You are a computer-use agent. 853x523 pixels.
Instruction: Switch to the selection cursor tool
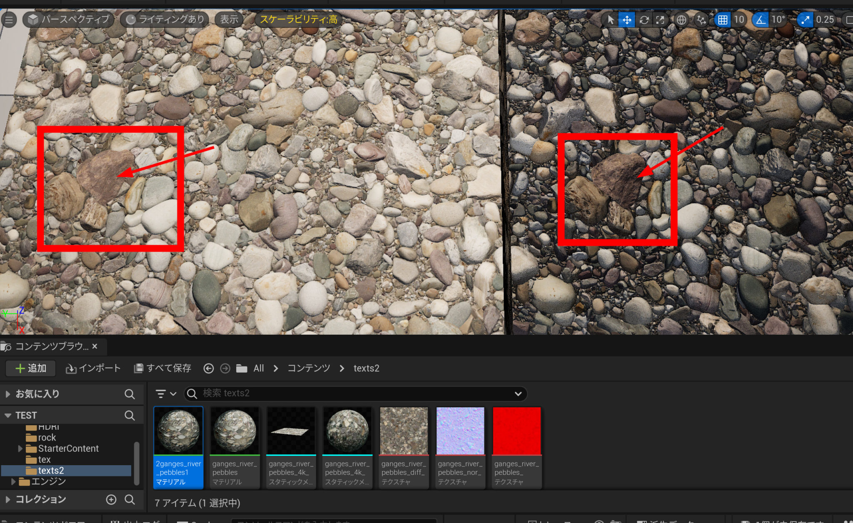click(x=610, y=19)
